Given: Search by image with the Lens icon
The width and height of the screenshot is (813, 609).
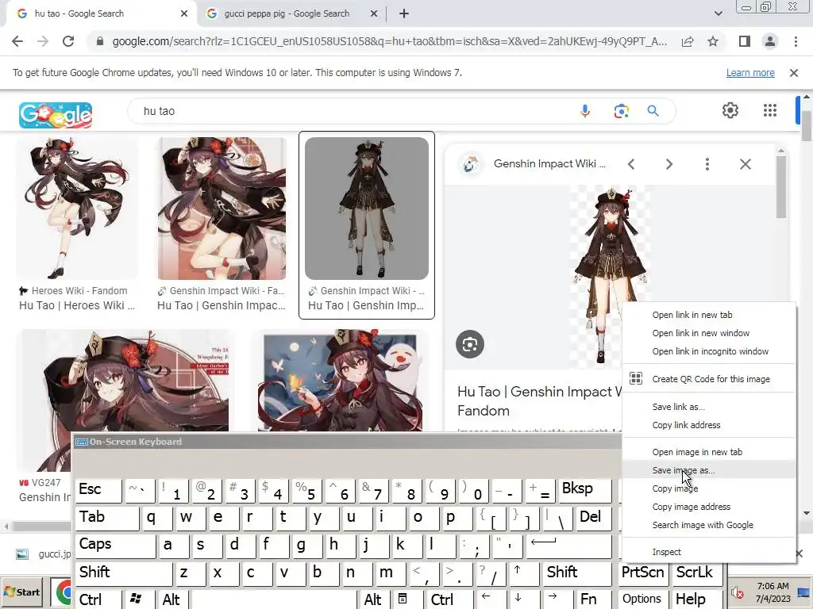Looking at the screenshot, I should tap(621, 111).
